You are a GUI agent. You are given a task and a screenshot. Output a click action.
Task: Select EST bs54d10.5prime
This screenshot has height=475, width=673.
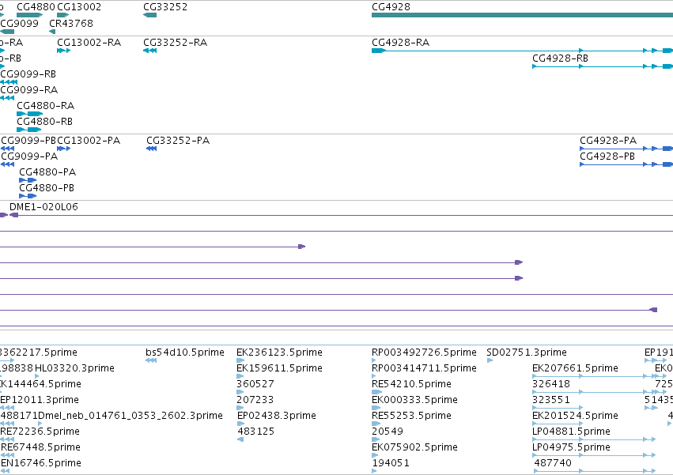point(184,352)
